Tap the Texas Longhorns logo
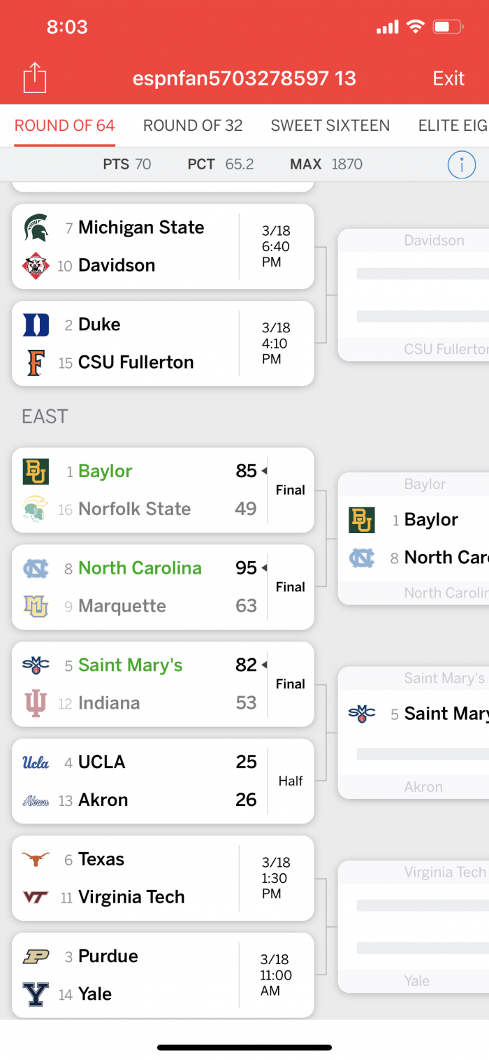489x1060 pixels. coord(36,859)
